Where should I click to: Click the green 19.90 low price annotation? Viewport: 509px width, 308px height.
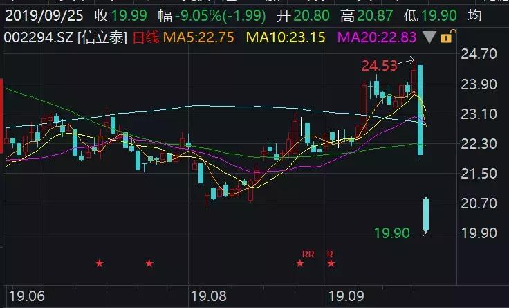click(x=392, y=233)
